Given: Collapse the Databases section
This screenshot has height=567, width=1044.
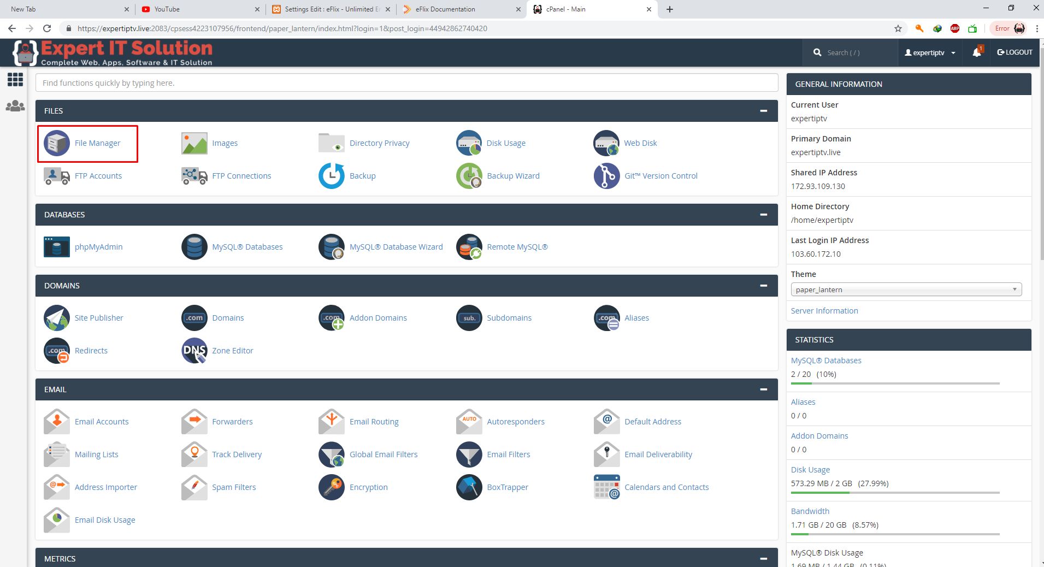Looking at the screenshot, I should click(x=763, y=215).
